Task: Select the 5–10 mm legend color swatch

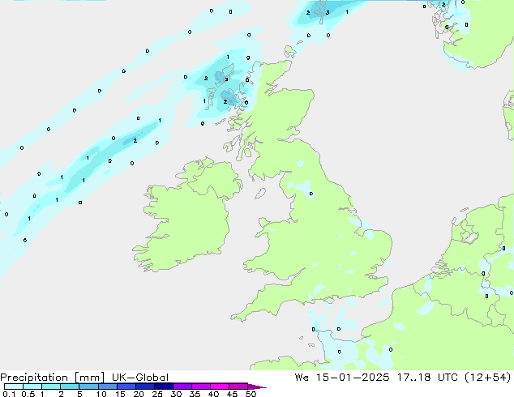Action: (x=88, y=386)
